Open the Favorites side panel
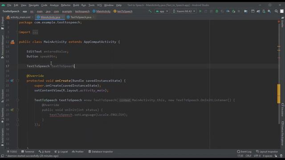The image size is (285, 160). [2, 116]
